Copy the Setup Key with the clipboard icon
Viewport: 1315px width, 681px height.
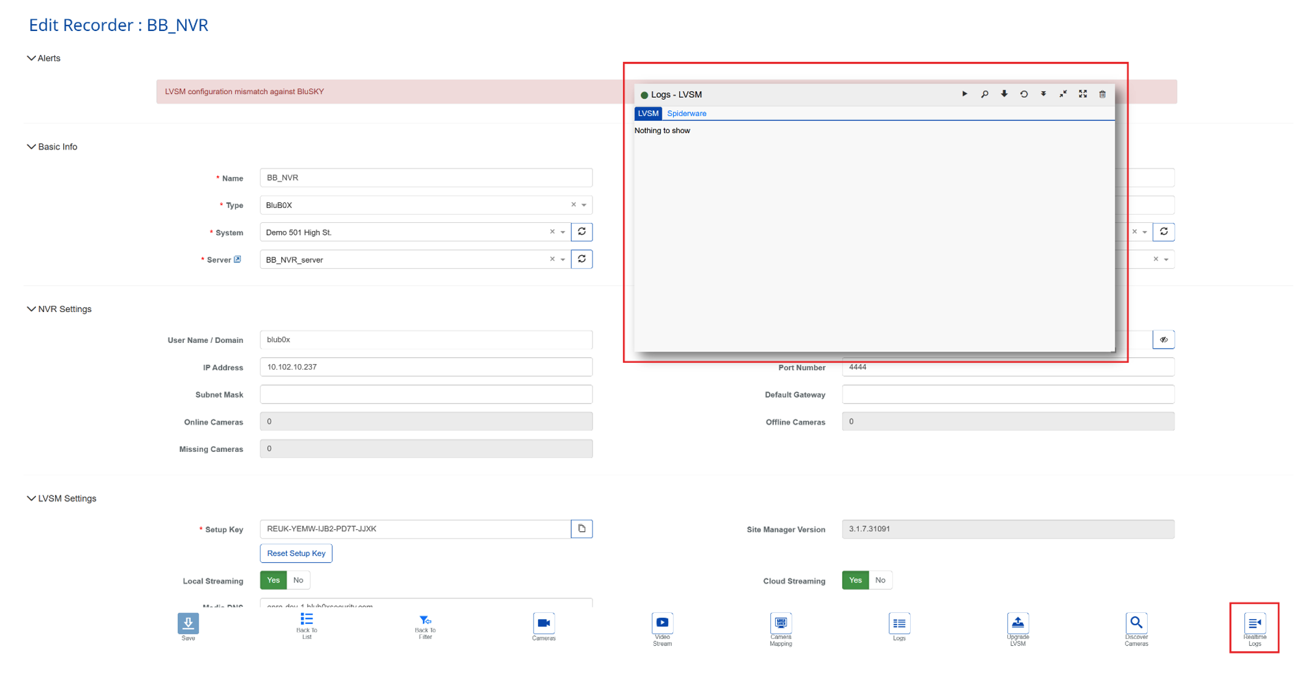pos(581,529)
